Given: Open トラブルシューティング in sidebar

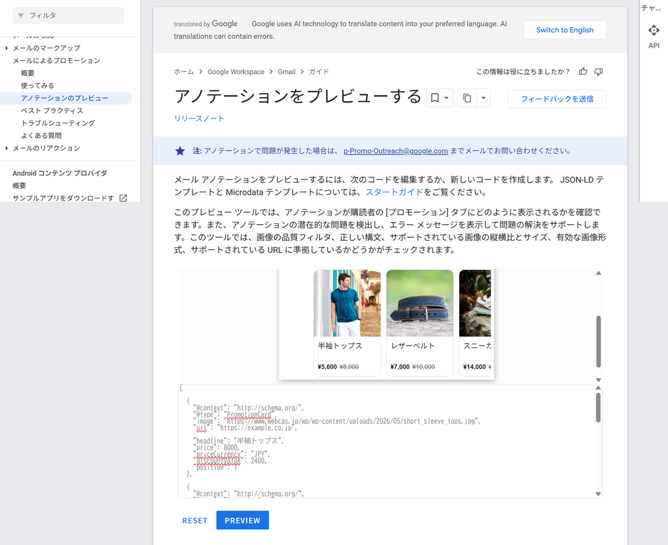Looking at the screenshot, I should point(58,123).
